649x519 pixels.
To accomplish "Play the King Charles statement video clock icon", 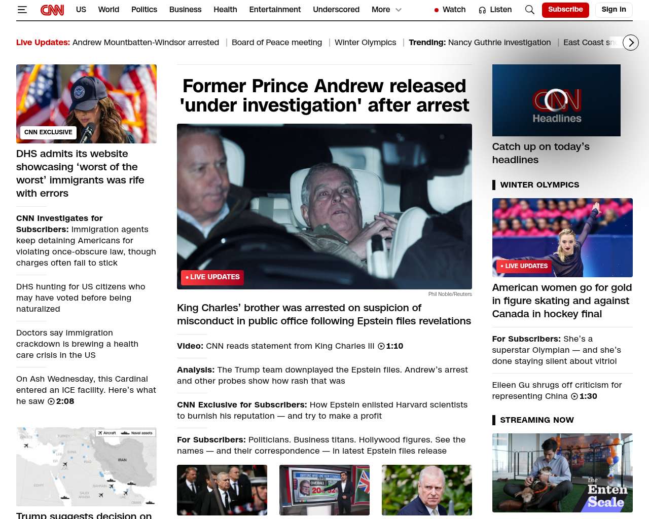I will (x=381, y=346).
